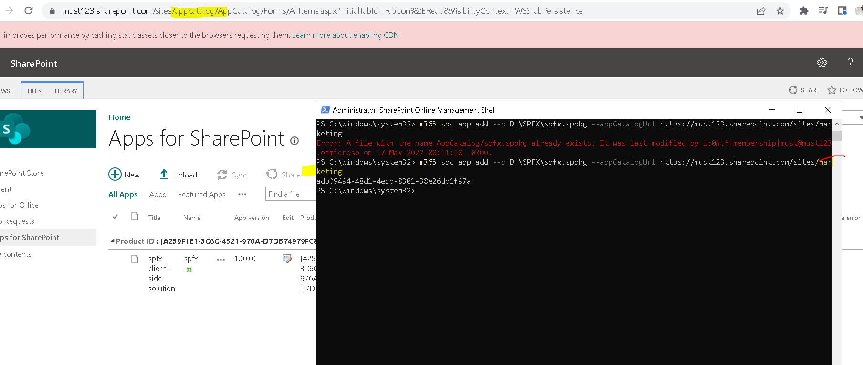Click the New app plus icon
Viewport: 863px width, 365px height.
(x=115, y=174)
